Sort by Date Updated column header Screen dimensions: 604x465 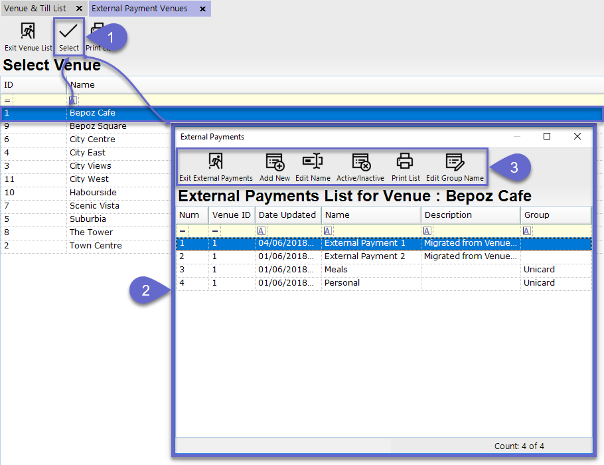click(287, 215)
